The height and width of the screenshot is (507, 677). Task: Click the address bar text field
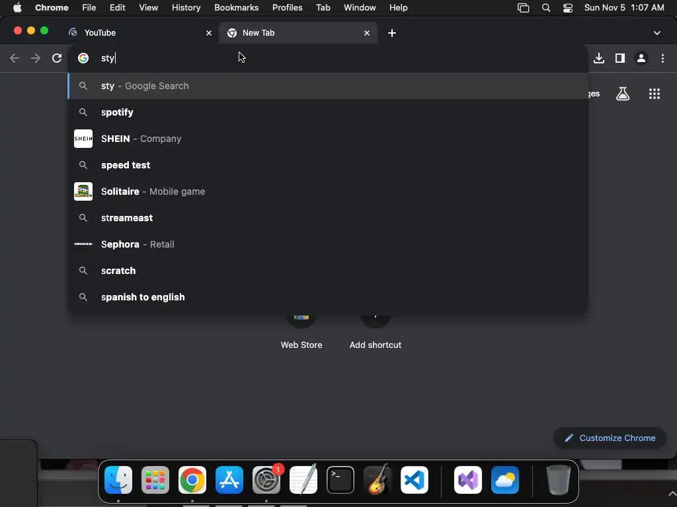tap(328, 58)
